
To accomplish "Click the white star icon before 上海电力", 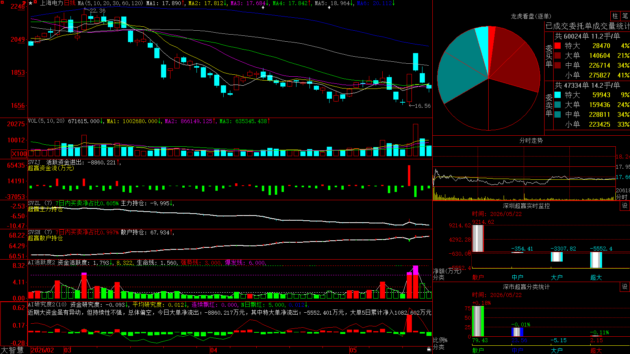I will click(30, 3).
